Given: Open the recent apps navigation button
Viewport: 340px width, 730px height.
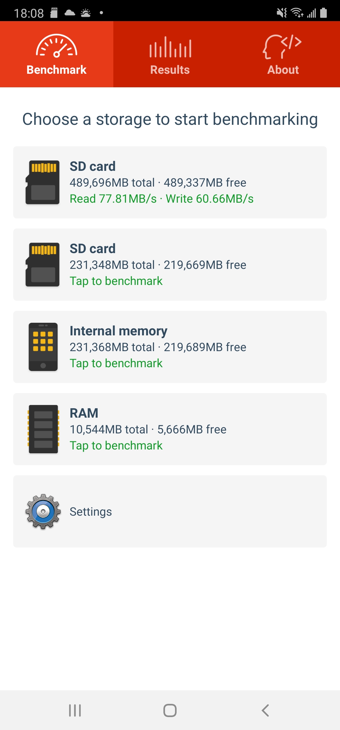Looking at the screenshot, I should point(75,710).
